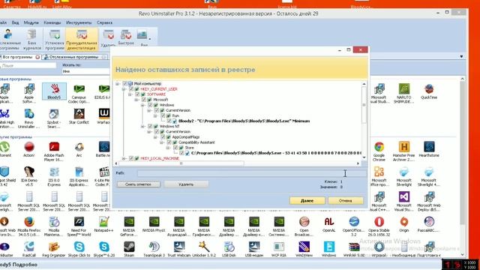The width and height of the screenshot is (480, 270).
Task: Open Инструменты menu
Action: [79, 22]
